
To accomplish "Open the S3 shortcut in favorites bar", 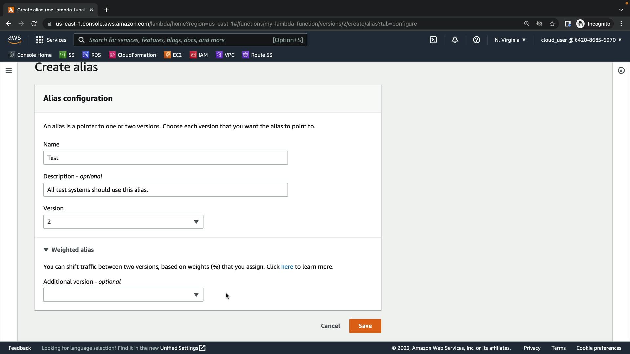I will [67, 55].
